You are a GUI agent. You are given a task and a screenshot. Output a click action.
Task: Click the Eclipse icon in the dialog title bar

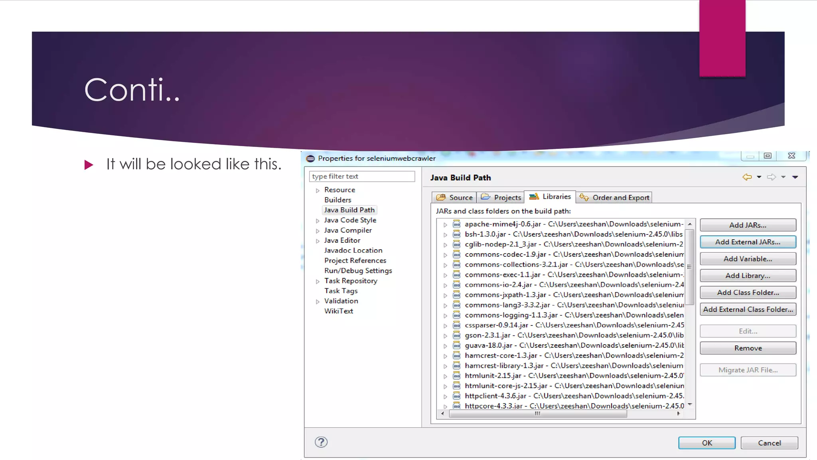click(310, 159)
